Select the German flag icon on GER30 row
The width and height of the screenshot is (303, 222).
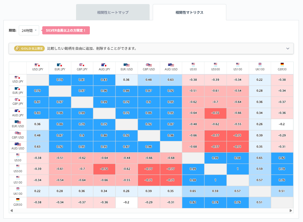[18, 199]
